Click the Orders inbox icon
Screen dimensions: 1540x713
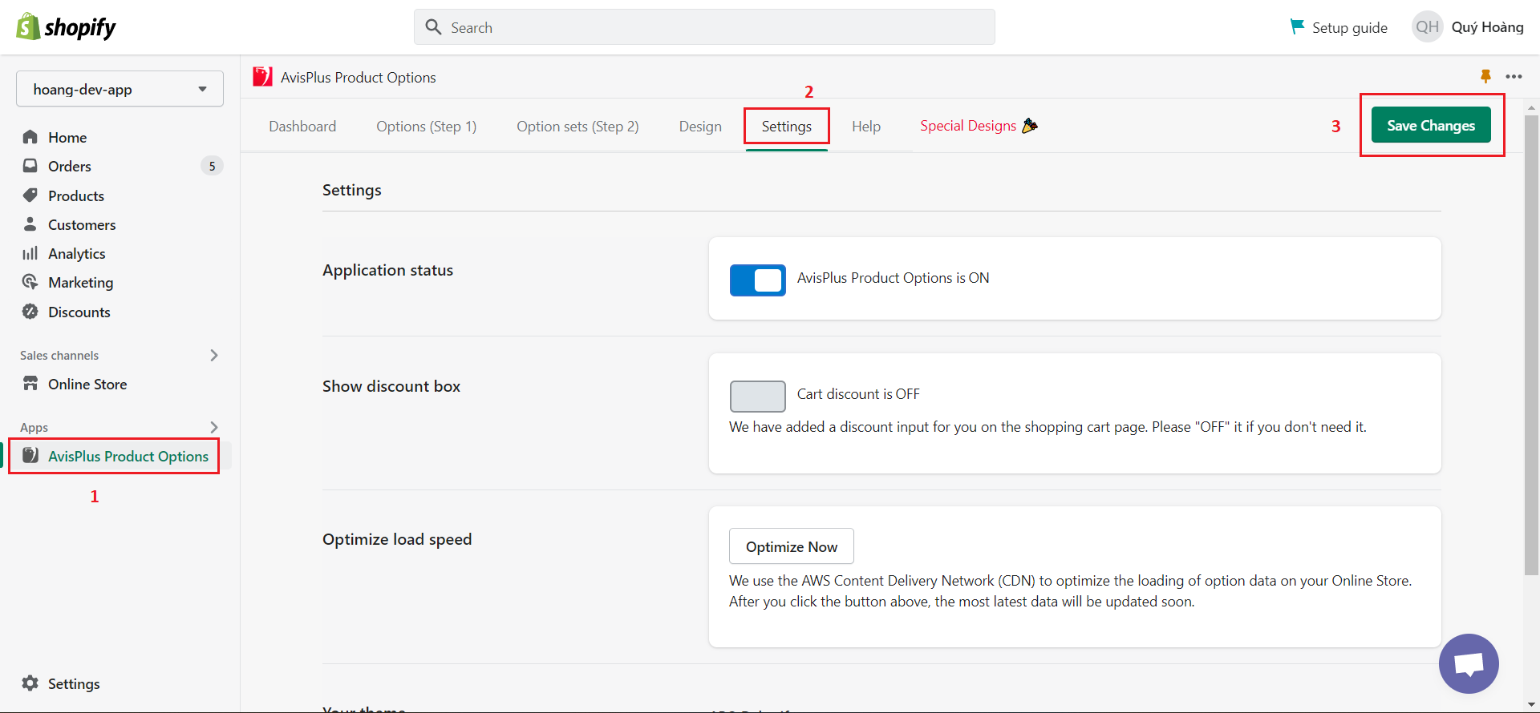[30, 166]
